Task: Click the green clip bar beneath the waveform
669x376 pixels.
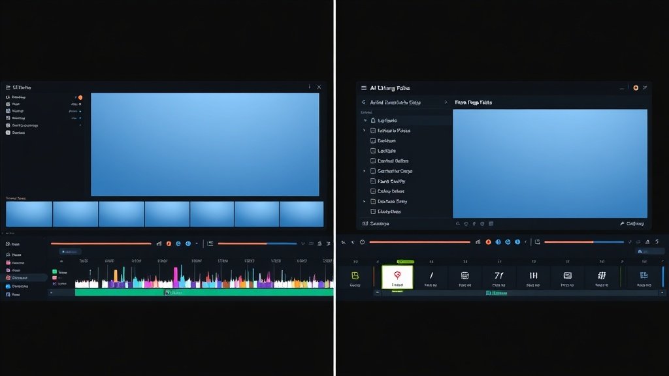Action: click(x=204, y=292)
